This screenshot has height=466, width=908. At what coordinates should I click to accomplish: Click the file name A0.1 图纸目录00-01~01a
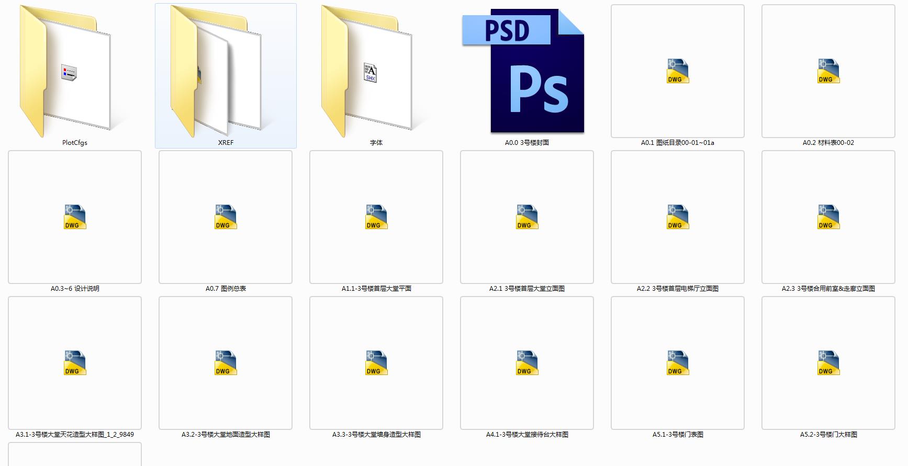pyautogui.click(x=678, y=143)
